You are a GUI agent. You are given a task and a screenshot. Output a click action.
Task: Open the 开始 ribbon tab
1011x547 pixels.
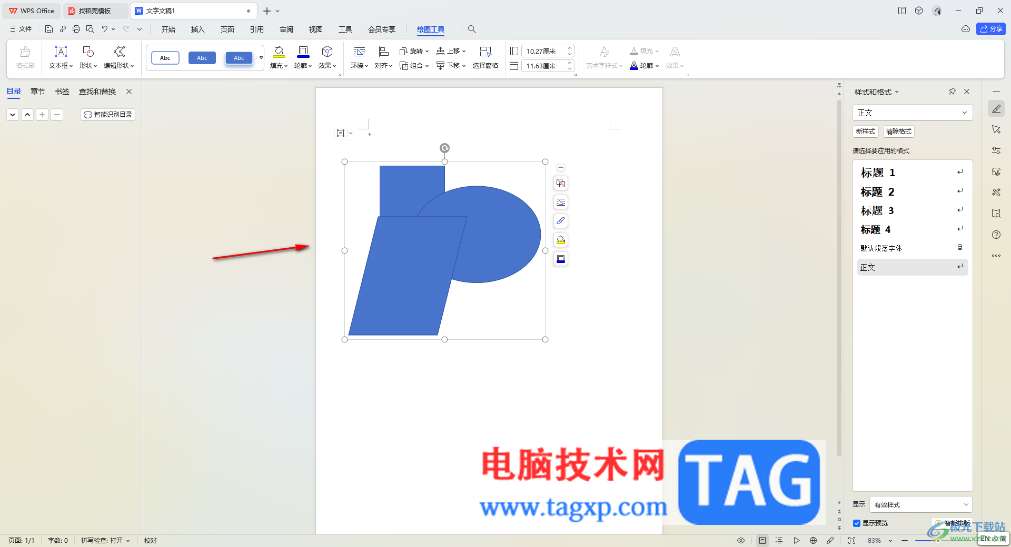[168, 29]
